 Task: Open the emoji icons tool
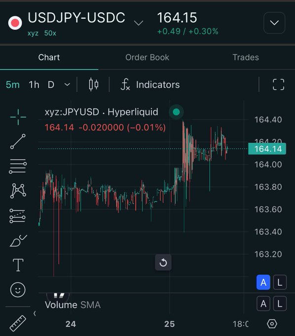tap(18, 290)
